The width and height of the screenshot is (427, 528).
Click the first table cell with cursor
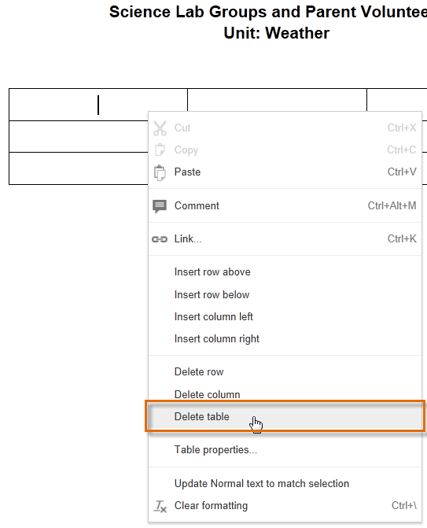pos(98,105)
